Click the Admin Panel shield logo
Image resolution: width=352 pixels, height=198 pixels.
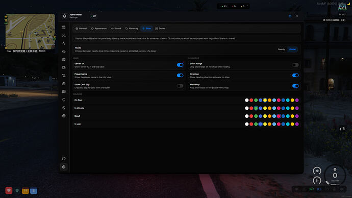click(x=65, y=16)
